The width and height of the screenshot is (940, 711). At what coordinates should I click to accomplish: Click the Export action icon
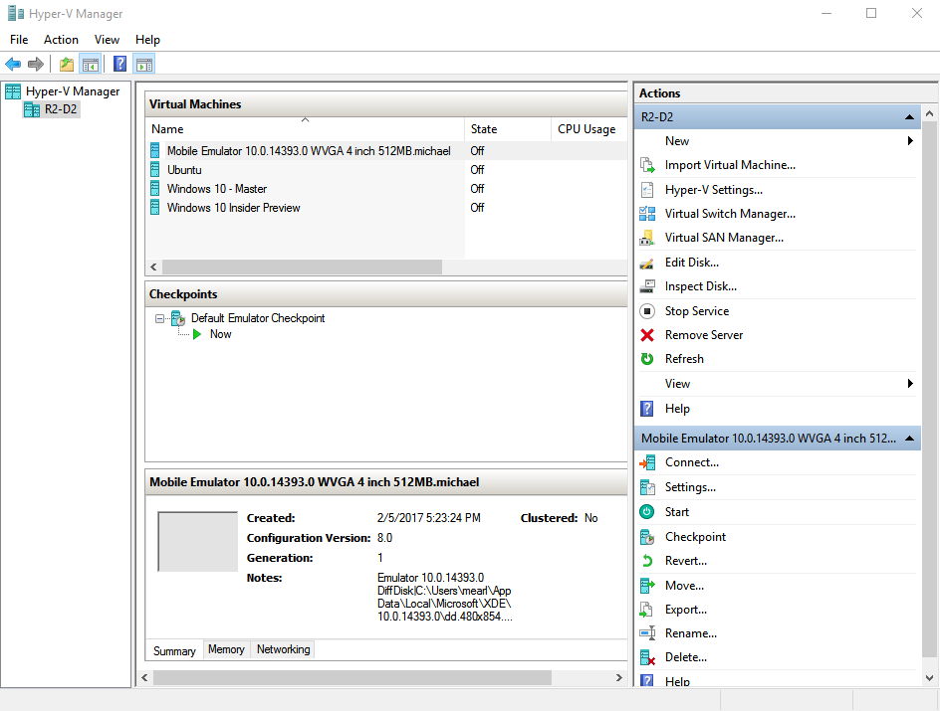647,610
